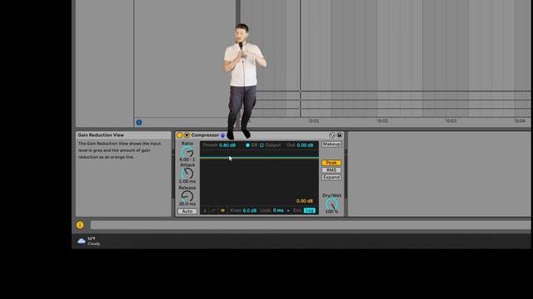Click the 0:01 timeline marker

point(314,120)
